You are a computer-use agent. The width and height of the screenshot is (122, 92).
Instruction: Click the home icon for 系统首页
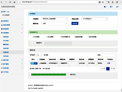pyautogui.click(x=2, y=21)
